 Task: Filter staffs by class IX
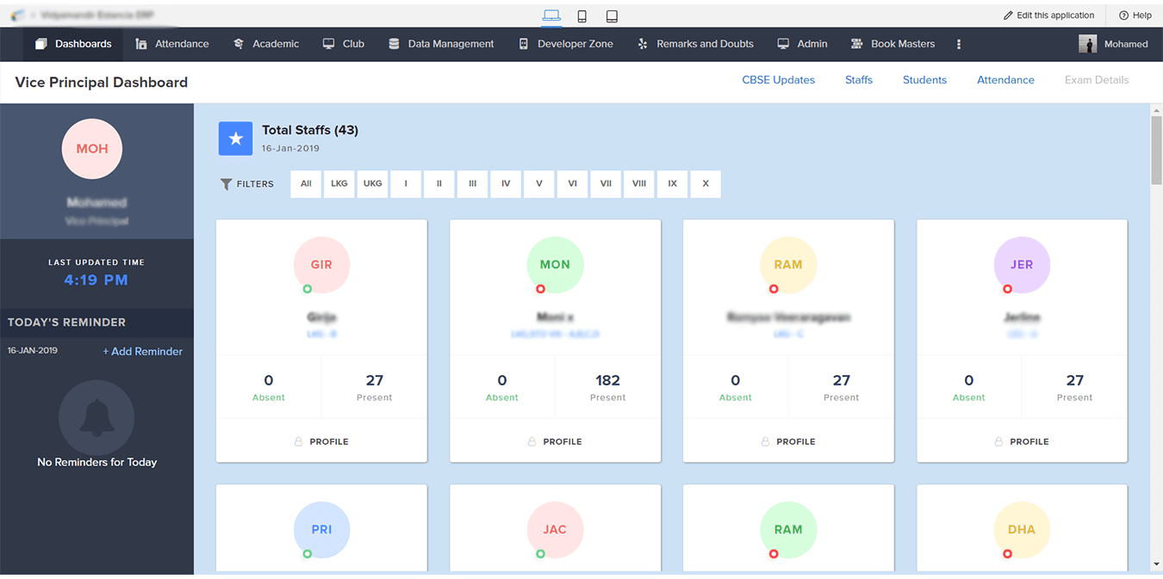pyautogui.click(x=672, y=184)
